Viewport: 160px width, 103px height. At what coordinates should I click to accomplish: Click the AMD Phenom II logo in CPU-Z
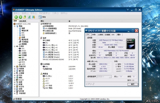point(130,44)
